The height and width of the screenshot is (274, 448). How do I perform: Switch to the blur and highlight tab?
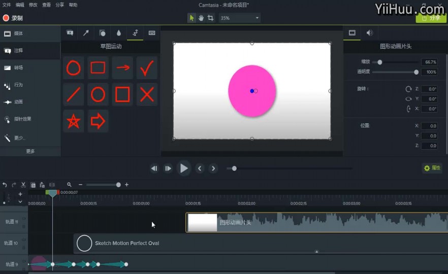pos(118,33)
